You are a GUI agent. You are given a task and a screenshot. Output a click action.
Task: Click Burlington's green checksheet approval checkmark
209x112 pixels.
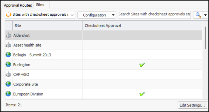142,65
